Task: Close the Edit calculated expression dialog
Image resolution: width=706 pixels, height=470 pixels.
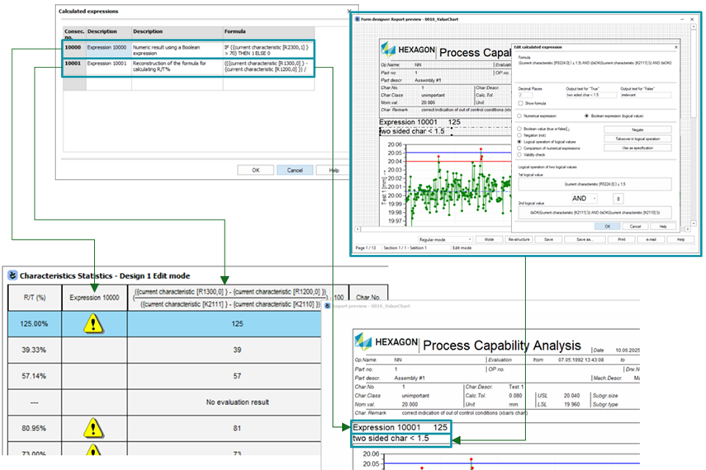Action: tap(675, 47)
